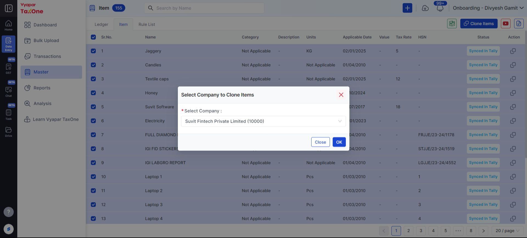Screen dimensions: 527x238
Task: Open Transactions in the side menu
Action: click(x=51, y=56)
